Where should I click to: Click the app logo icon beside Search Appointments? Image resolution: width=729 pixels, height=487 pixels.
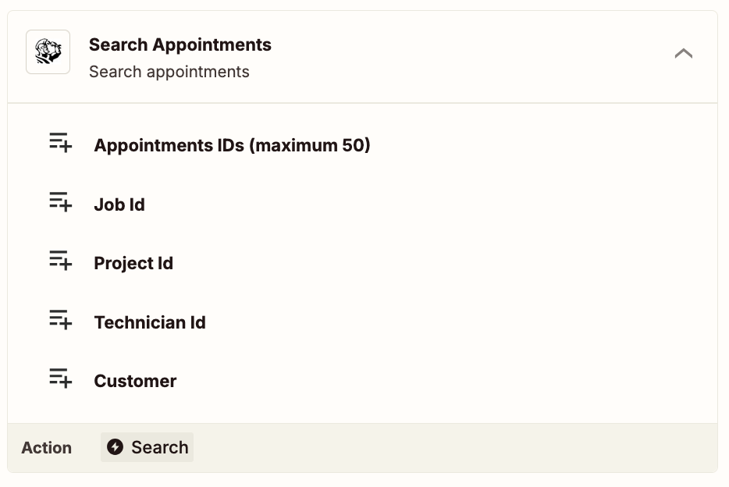(48, 52)
